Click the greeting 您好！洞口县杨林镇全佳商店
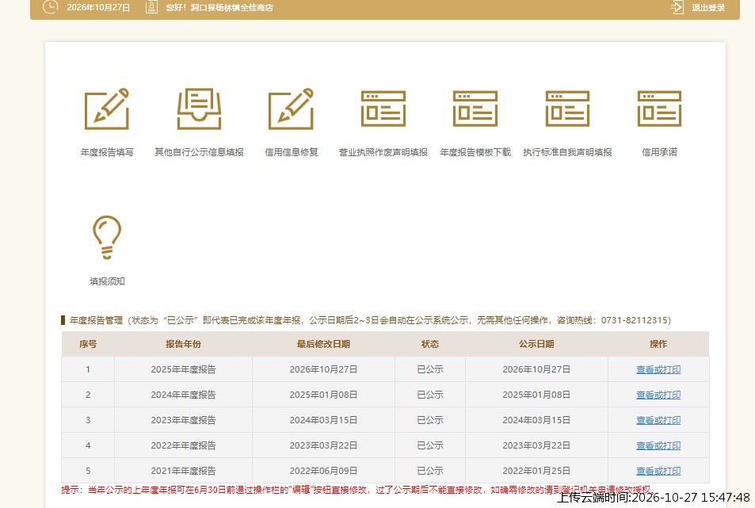The width and height of the screenshot is (755, 508). (219, 8)
